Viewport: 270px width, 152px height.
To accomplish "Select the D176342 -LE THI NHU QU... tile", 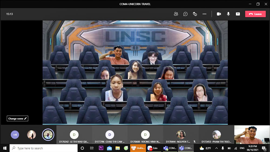I will point(74,135).
